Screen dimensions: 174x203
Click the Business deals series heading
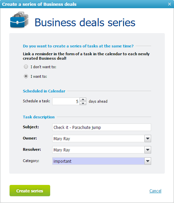[x=85, y=23]
